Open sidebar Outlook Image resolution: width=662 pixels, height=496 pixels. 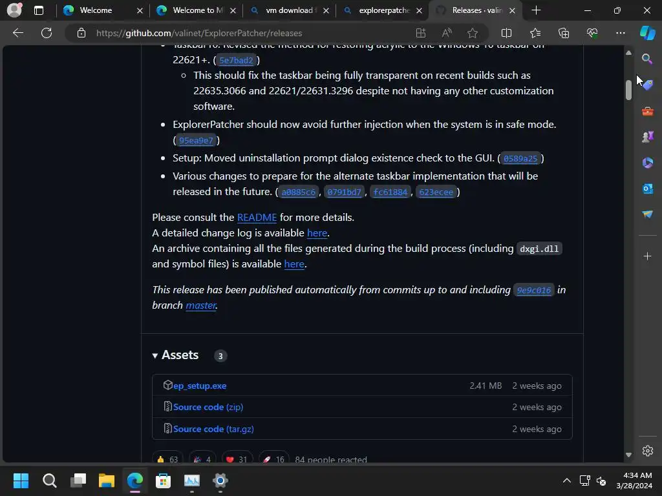[x=648, y=189]
